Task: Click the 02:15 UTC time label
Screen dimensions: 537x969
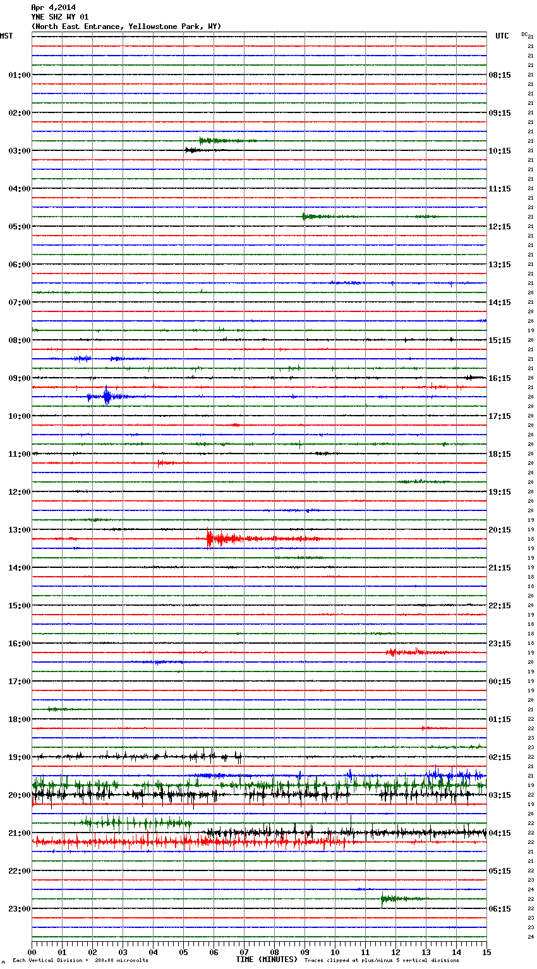Action: click(500, 757)
